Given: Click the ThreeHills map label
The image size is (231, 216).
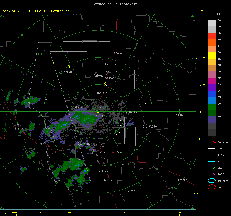Looking at the screenshot, I should tap(129, 112).
